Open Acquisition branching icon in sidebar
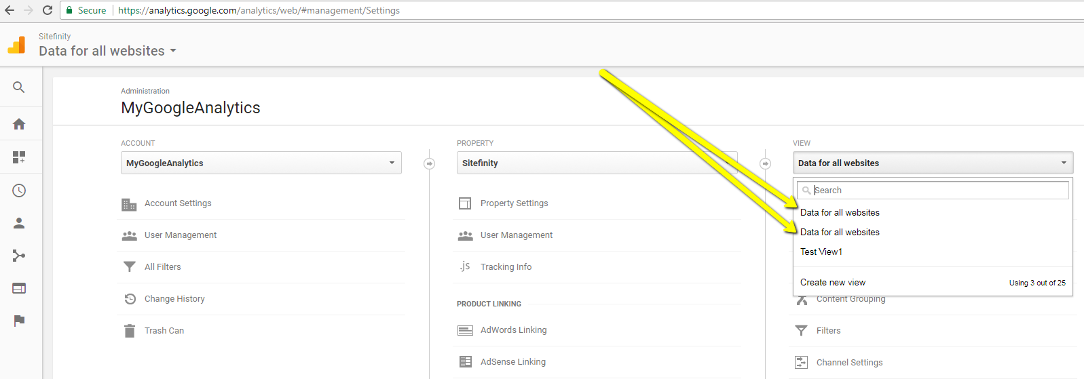Image resolution: width=1084 pixels, height=379 pixels. (19, 256)
